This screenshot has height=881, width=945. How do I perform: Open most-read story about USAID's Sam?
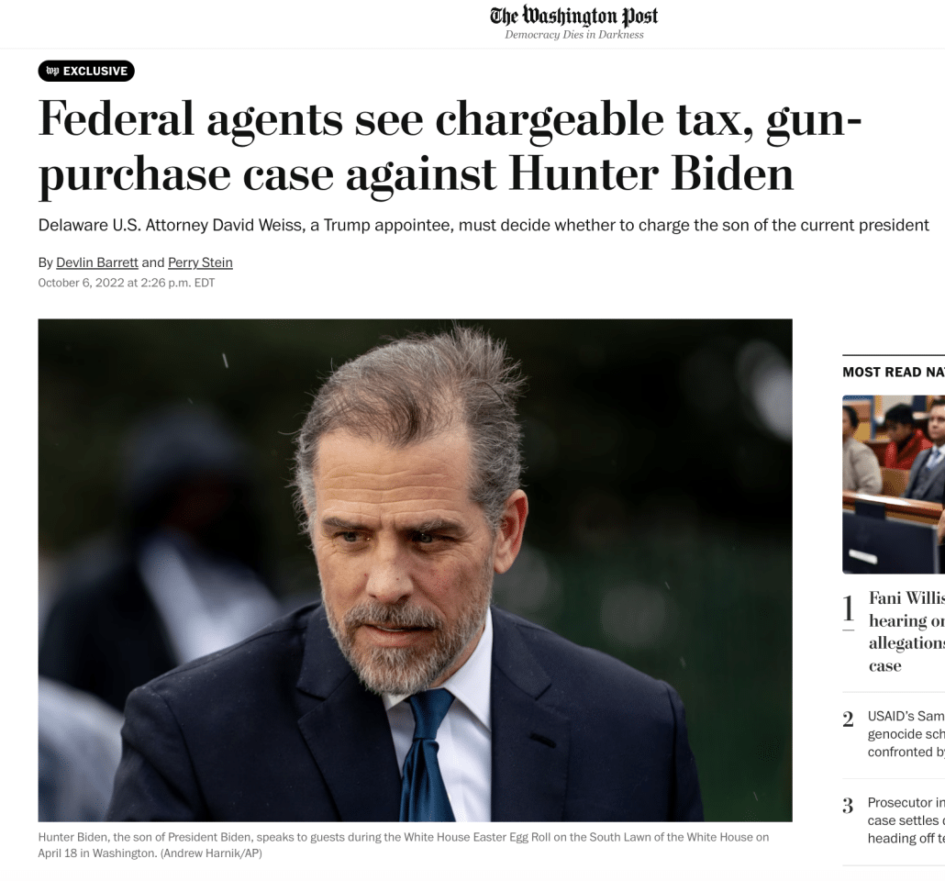pos(906,734)
